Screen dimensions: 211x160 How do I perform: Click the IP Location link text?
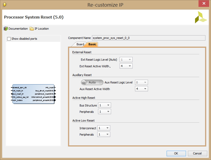point(41,29)
